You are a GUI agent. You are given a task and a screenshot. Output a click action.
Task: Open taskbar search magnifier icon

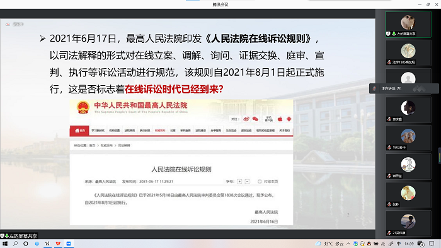coord(16,244)
